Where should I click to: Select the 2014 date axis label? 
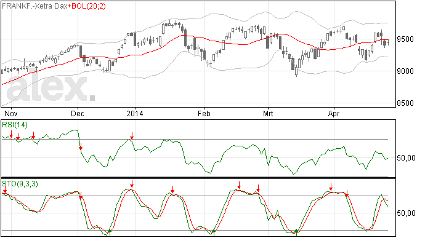point(135,113)
